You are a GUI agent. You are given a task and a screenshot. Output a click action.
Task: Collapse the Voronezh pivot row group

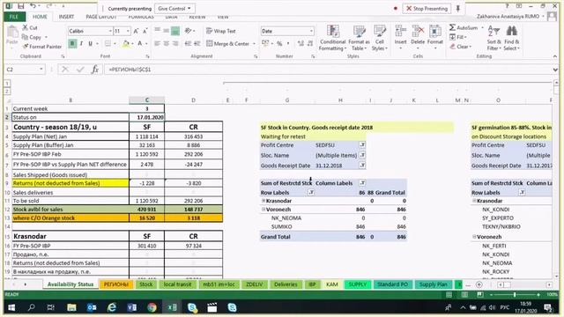(x=263, y=210)
